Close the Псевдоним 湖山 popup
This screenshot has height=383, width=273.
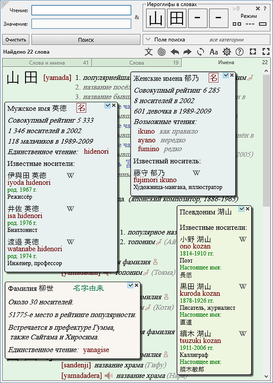point(248,209)
